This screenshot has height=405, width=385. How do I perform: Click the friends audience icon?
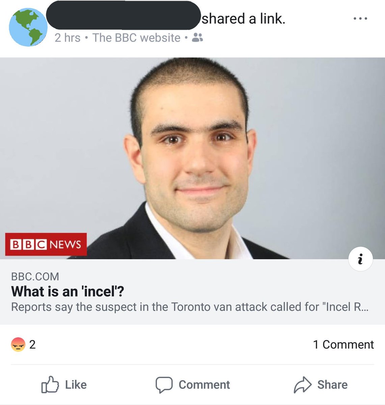point(197,37)
